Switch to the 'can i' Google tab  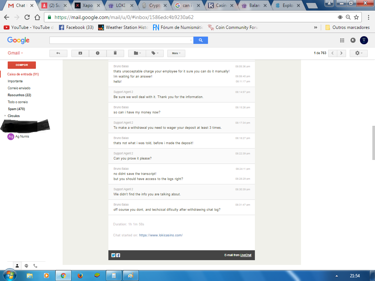[187, 5]
